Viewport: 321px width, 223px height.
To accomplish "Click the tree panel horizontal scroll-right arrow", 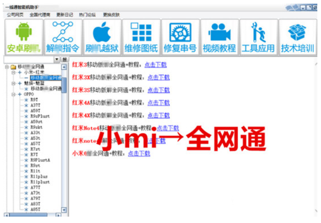I will pyautogui.click(x=58, y=215).
